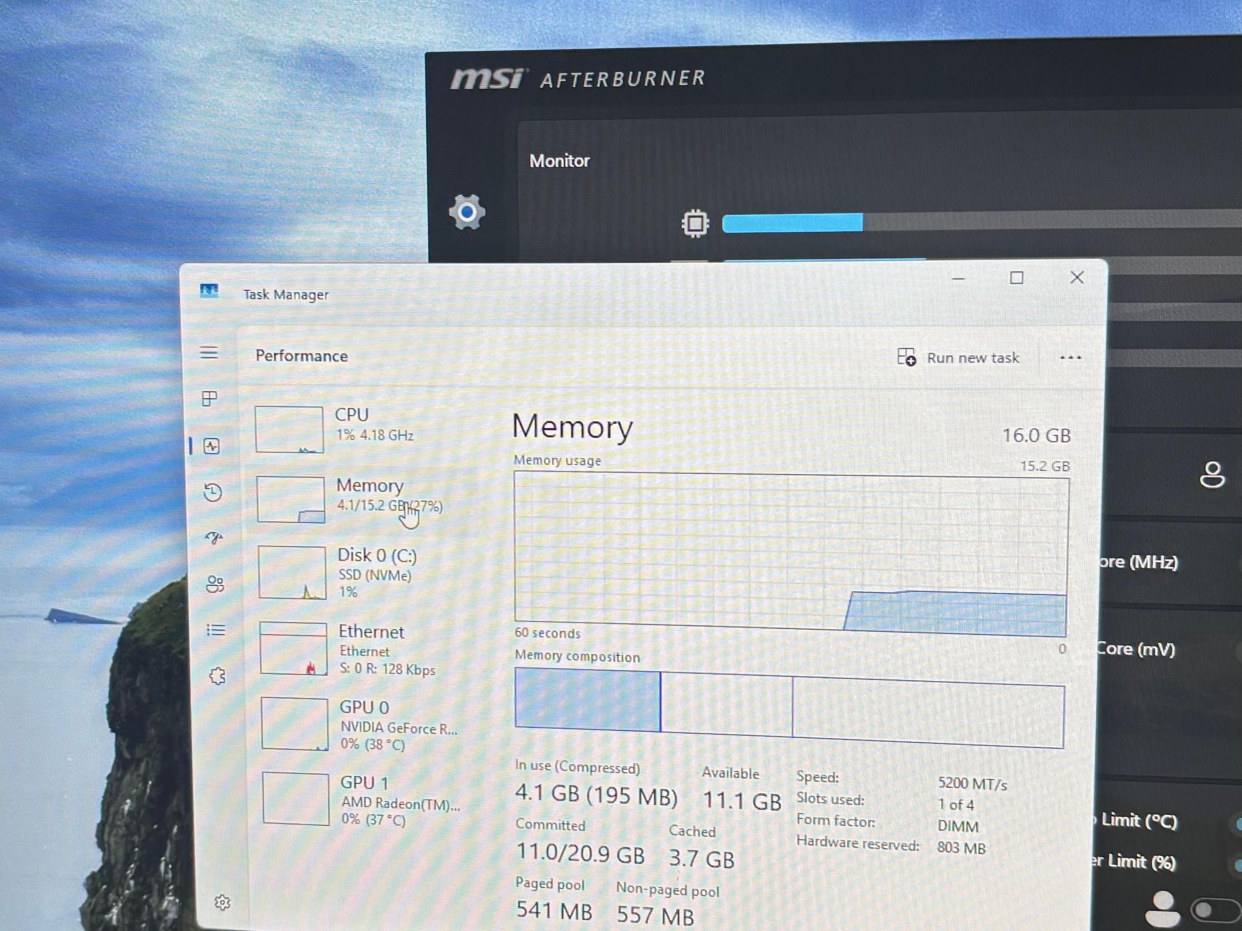
Task: Click the Speed 5200 MT/s value
Action: point(972,784)
